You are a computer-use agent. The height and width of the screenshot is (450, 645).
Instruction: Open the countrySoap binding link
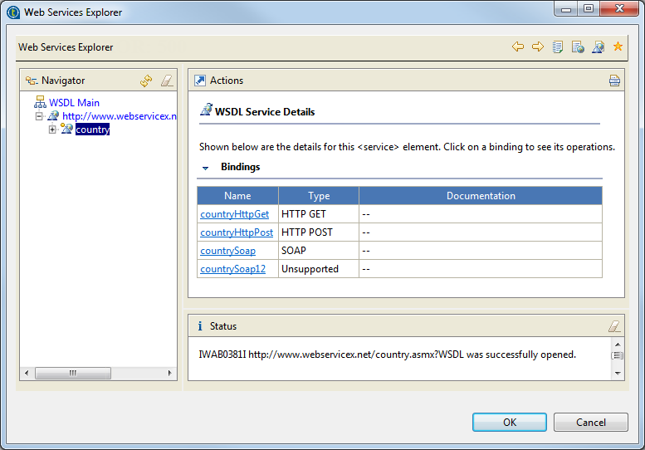227,251
